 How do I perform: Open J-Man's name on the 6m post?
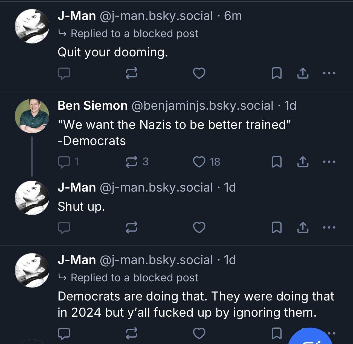coord(77,16)
